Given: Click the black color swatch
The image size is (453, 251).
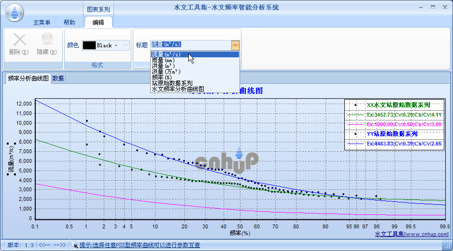Looking at the screenshot, I should [x=89, y=45].
